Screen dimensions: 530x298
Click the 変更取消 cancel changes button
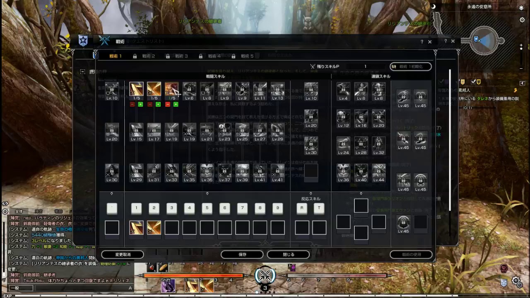[x=123, y=255]
